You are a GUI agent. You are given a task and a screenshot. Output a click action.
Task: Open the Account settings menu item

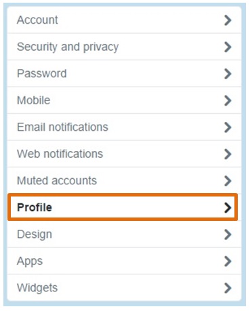[x=125, y=20]
